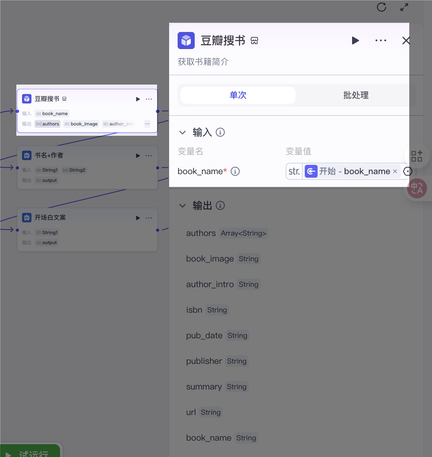This screenshot has width=432, height=457.
Task: Click info icon beside book_name variable
Action: click(x=235, y=171)
